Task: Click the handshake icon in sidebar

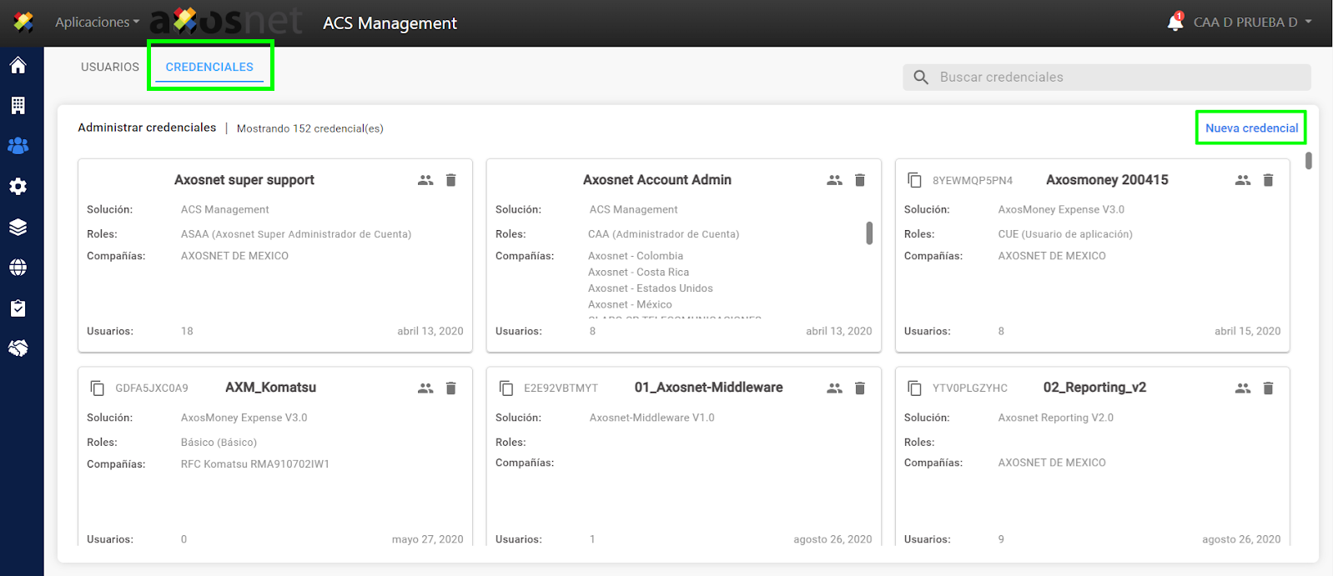Action: 18,348
